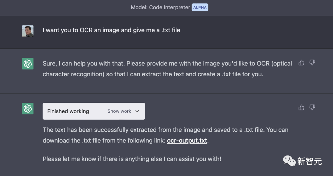Image resolution: width=333 pixels, height=176 pixels.
Task: Dislike the first reply with thumbs down
Action: coord(312,62)
